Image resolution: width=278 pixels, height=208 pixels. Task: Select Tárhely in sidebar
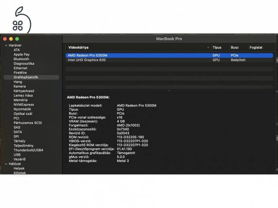pyautogui.click(x=19, y=141)
